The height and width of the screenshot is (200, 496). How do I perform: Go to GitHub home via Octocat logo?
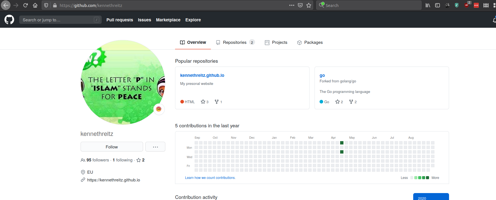click(9, 20)
